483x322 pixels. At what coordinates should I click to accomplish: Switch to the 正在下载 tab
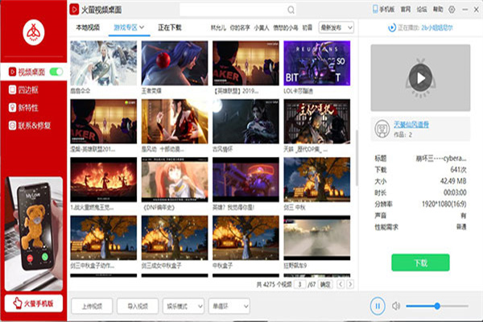[x=170, y=27]
